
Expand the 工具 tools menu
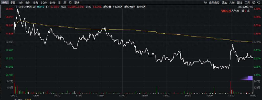click(247, 3)
